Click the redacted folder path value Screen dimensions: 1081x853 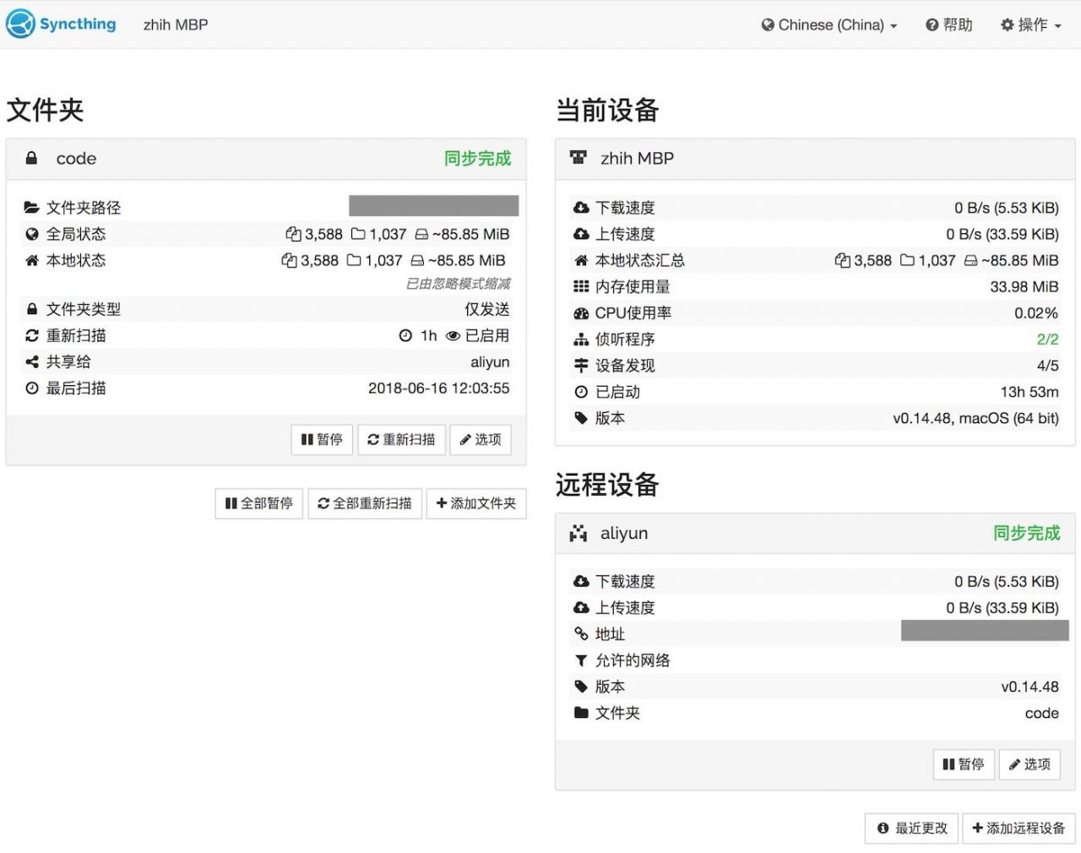point(434,206)
